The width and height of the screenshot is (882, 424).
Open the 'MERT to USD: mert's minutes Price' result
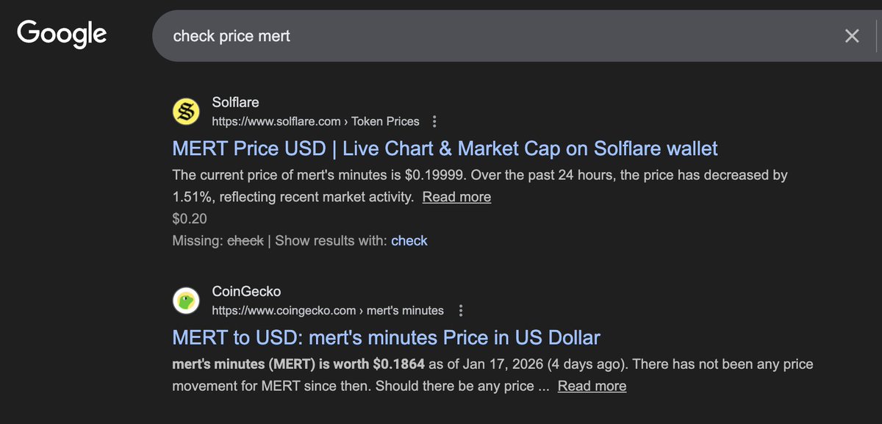386,337
